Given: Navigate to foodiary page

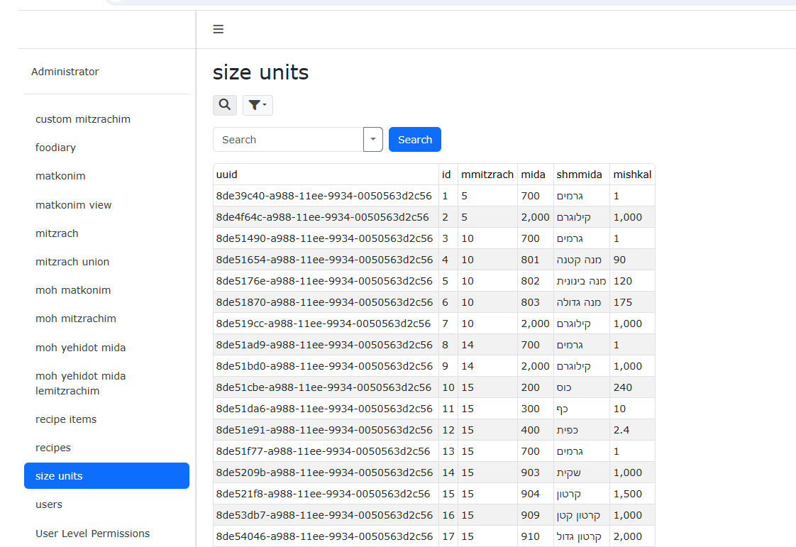Looking at the screenshot, I should (55, 148).
